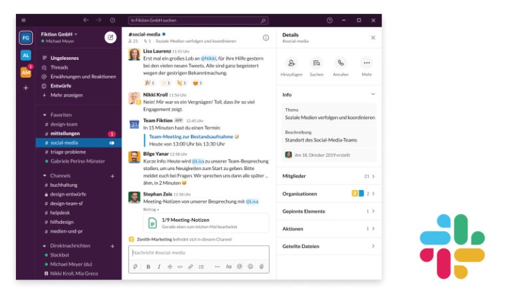519x299 pixels.
Task: Compose a new message
Action: (110, 37)
